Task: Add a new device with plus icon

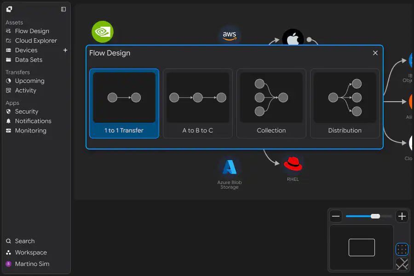Action: coord(65,50)
